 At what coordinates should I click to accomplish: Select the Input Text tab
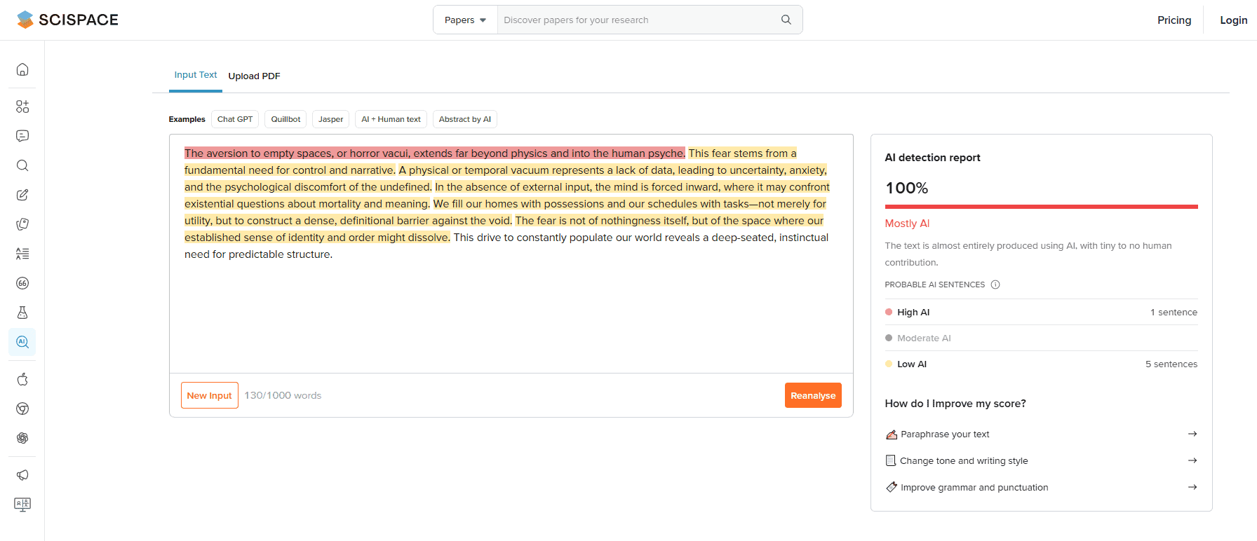(x=196, y=75)
